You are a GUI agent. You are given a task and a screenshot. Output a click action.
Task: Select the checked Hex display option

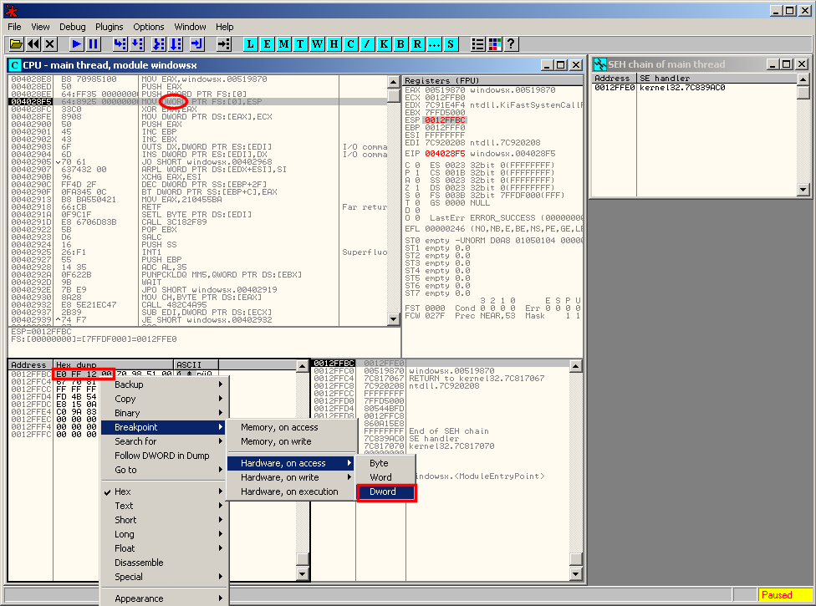tap(123, 491)
